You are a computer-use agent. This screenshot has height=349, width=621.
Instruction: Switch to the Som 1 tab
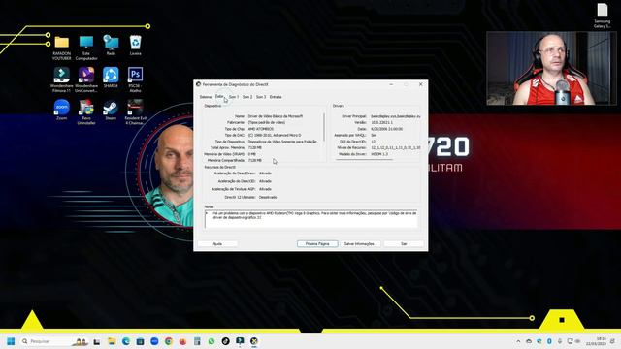click(234, 97)
